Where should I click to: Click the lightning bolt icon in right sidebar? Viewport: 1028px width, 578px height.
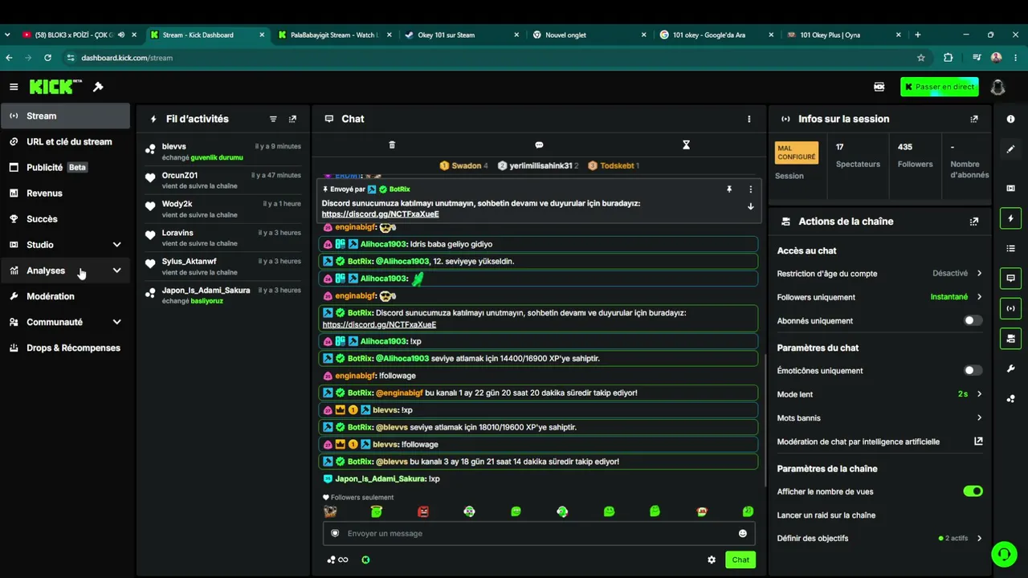pyautogui.click(x=1010, y=218)
